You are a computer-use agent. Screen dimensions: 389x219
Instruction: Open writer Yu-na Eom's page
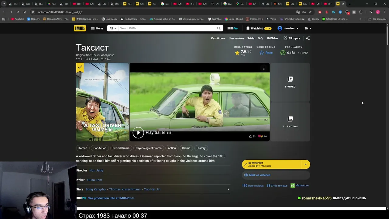tap(95, 180)
